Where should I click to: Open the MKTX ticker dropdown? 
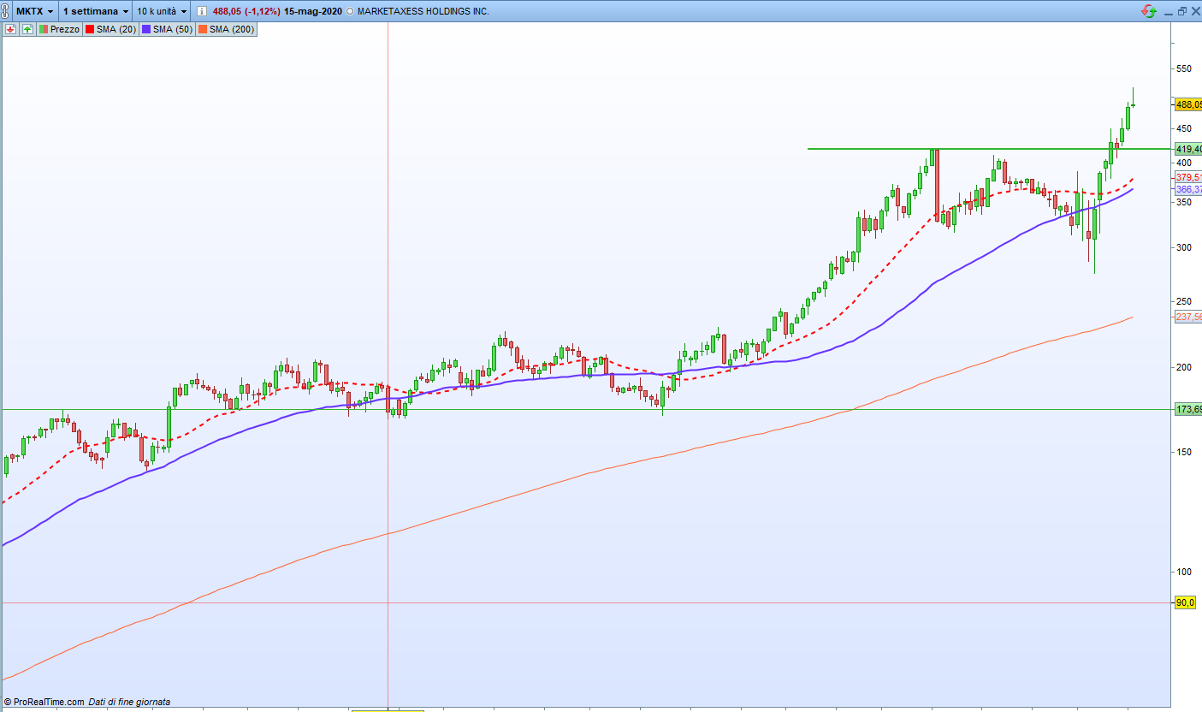click(35, 11)
